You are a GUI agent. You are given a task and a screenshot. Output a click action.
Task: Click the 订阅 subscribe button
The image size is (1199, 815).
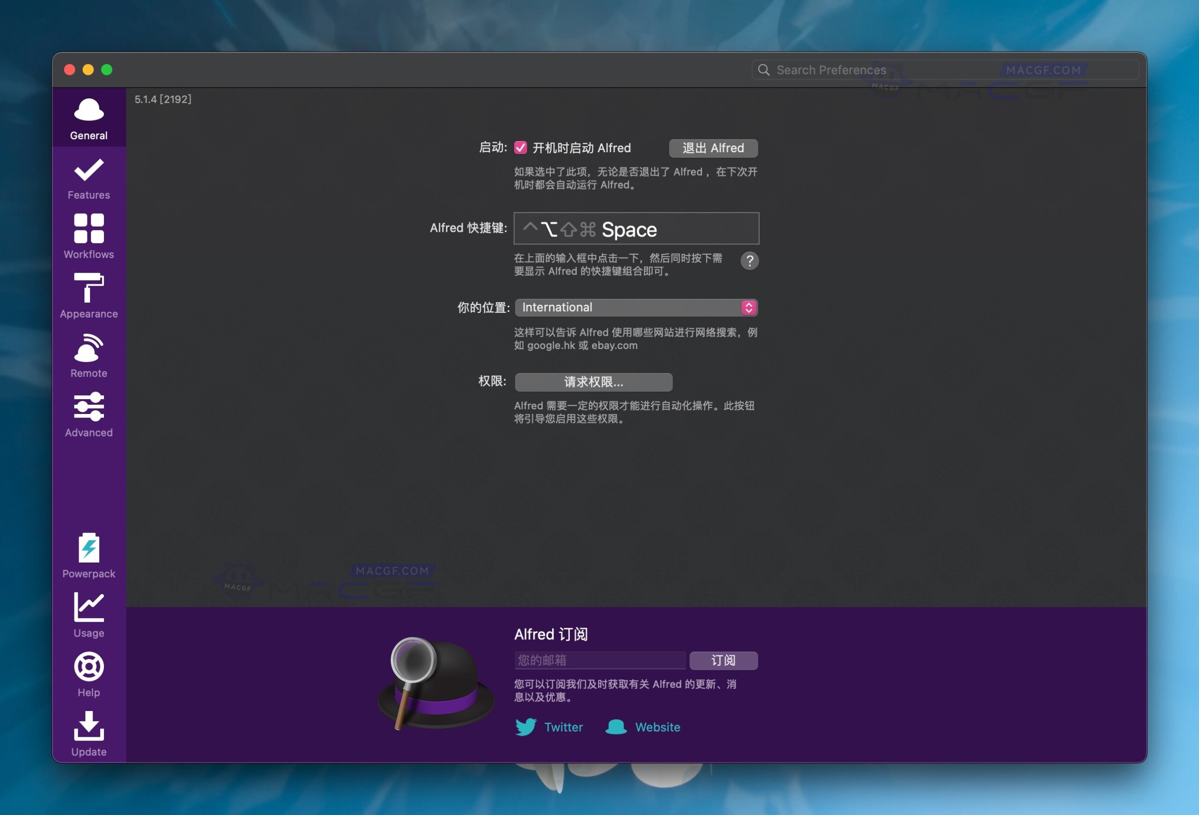click(x=724, y=661)
